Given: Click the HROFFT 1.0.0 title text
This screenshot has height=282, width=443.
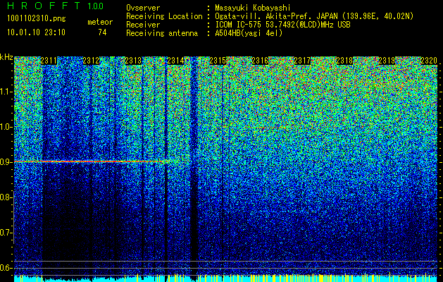Looking at the screenshot, I should pyautogui.click(x=55, y=6).
